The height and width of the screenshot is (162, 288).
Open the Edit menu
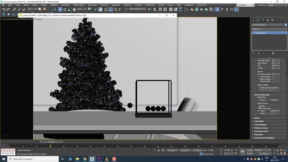[x=10, y=5]
